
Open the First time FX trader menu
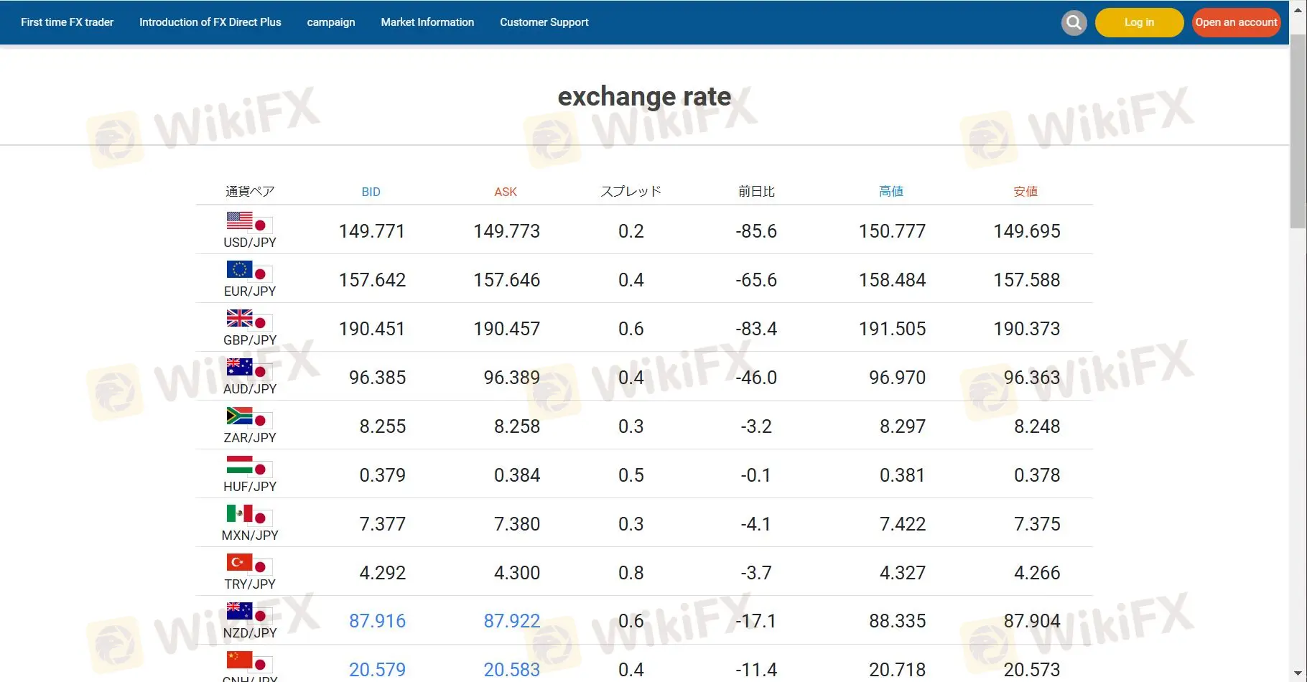point(68,22)
